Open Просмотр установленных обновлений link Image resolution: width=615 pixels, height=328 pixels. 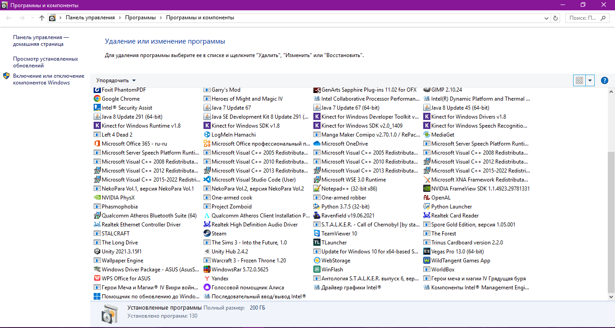click(45, 62)
